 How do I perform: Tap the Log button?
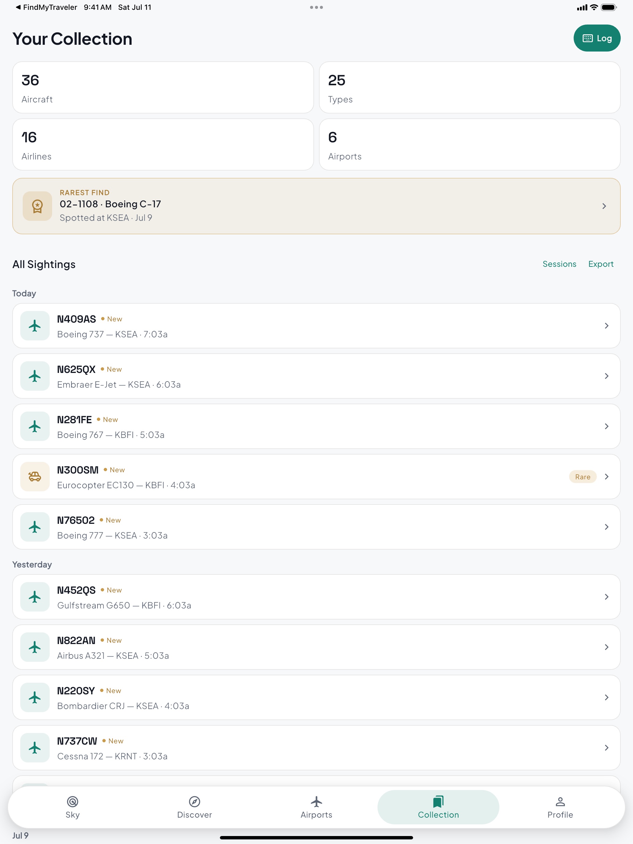click(597, 38)
